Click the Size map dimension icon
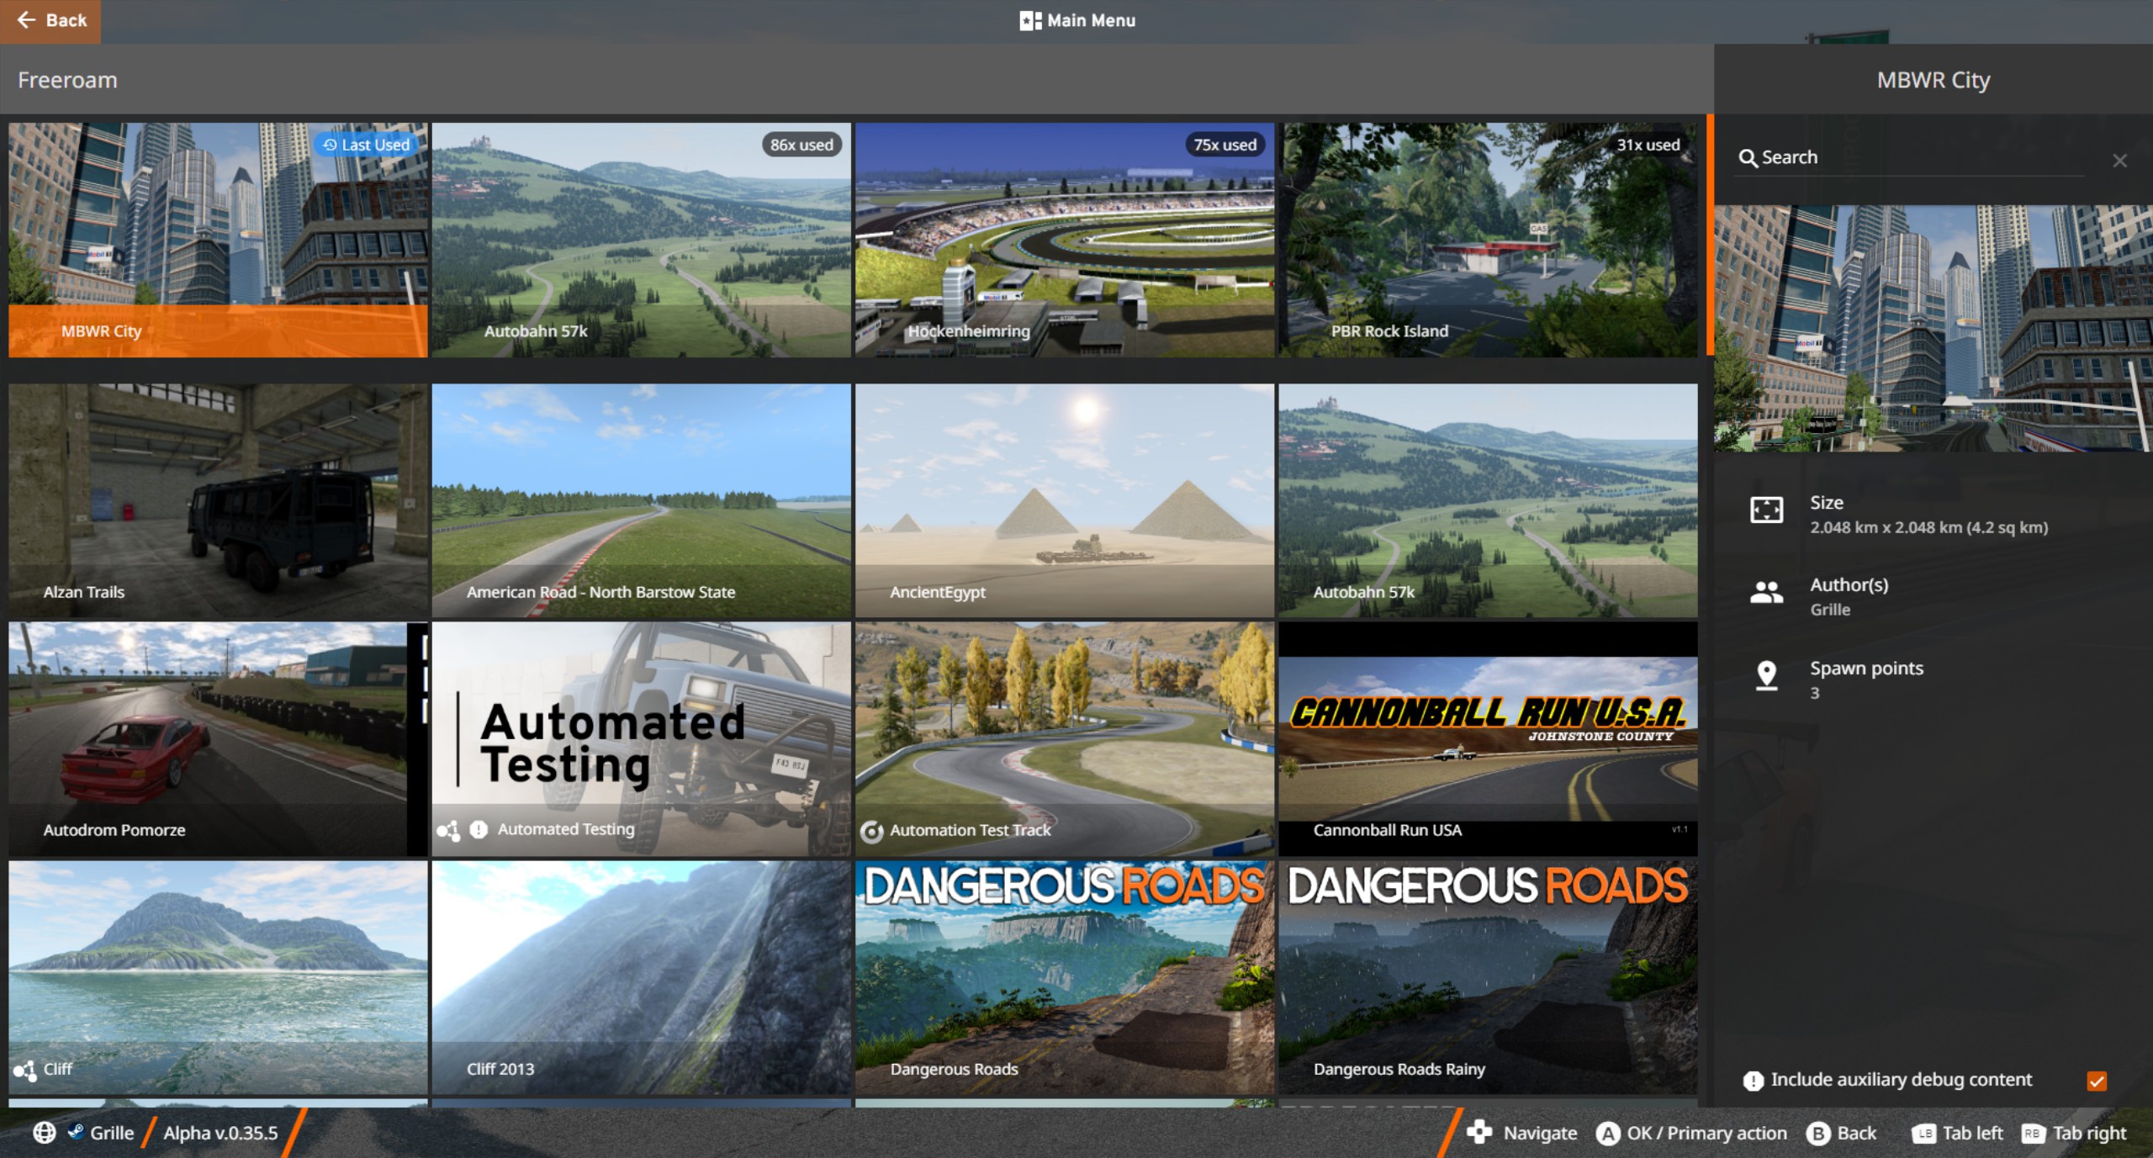The width and height of the screenshot is (2153, 1158). [1766, 510]
